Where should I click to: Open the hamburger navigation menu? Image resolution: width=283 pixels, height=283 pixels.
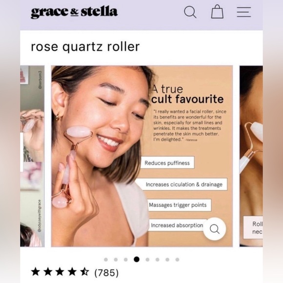244,12
